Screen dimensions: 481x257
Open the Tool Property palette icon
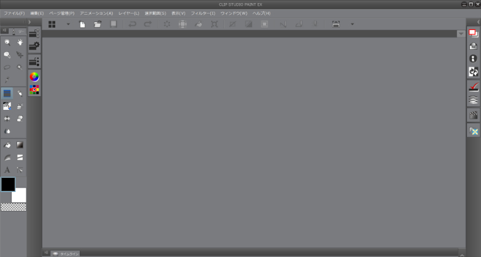pos(34,46)
